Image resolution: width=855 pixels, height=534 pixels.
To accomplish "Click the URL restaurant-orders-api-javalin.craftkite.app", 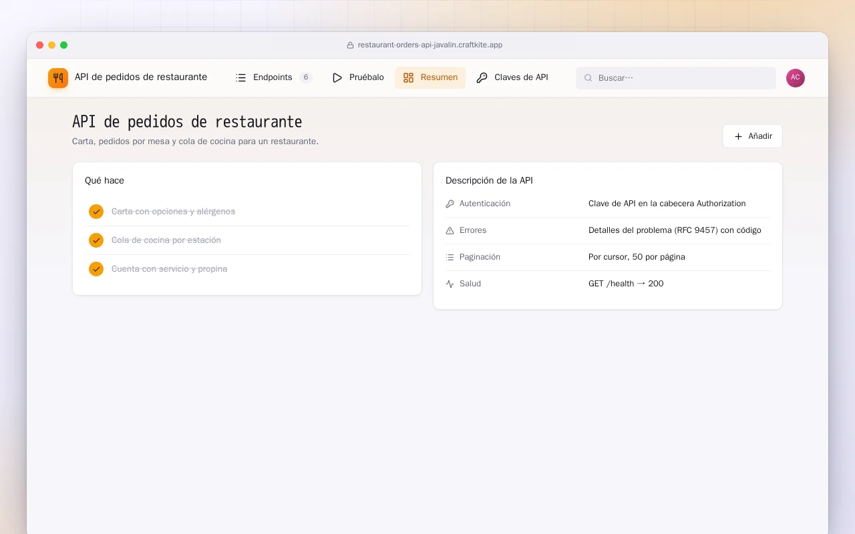I will click(x=430, y=45).
